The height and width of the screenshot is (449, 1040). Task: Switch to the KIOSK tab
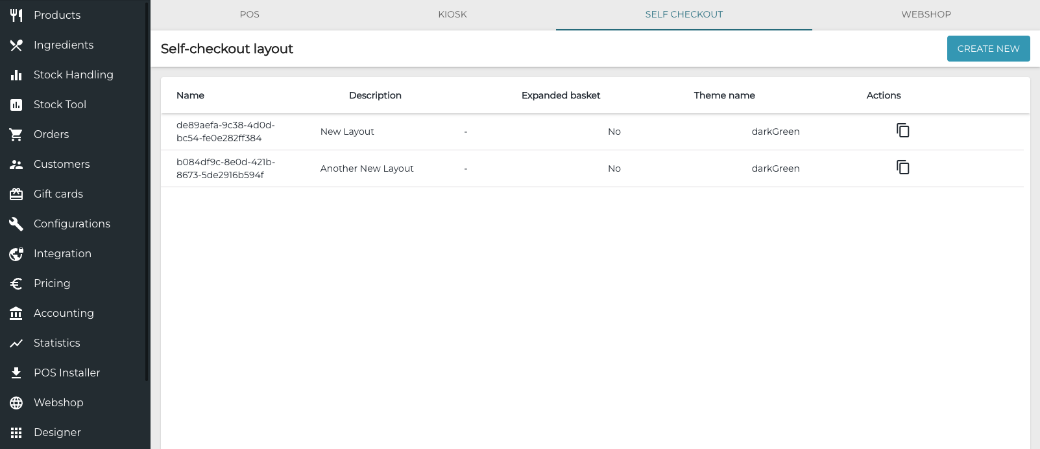[x=452, y=14]
